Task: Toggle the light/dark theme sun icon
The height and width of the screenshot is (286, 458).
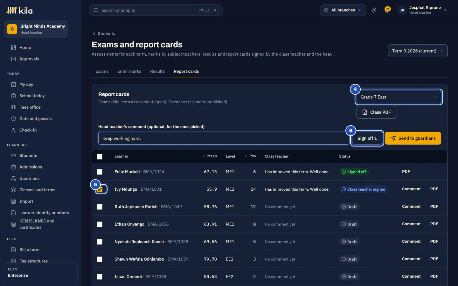Action: (x=374, y=10)
